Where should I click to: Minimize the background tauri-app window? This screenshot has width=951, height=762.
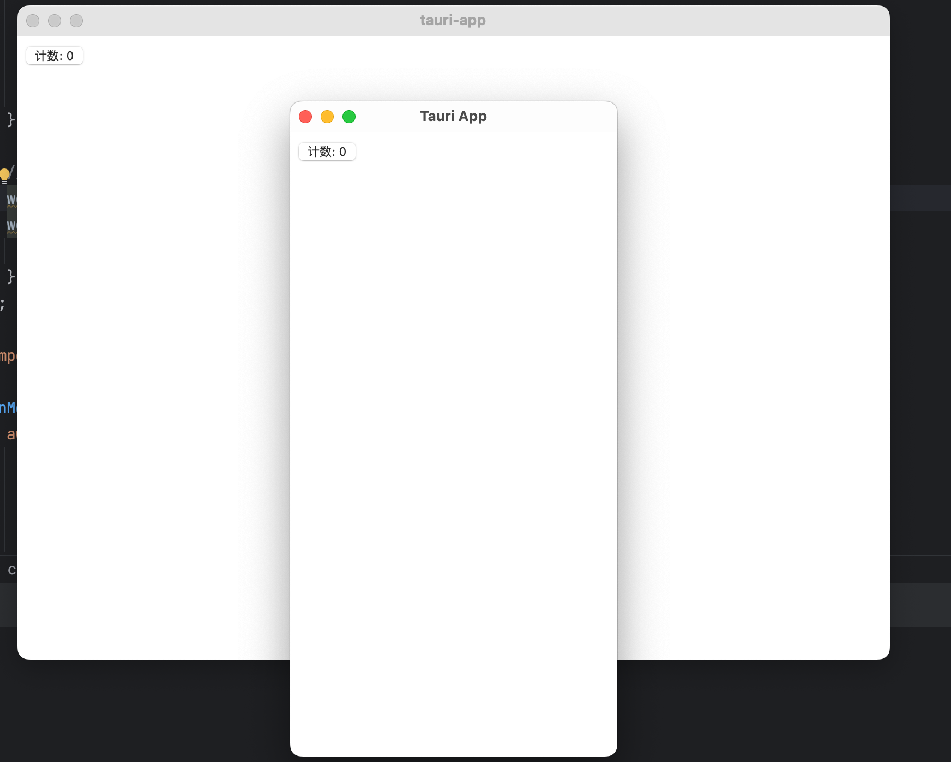click(x=55, y=21)
